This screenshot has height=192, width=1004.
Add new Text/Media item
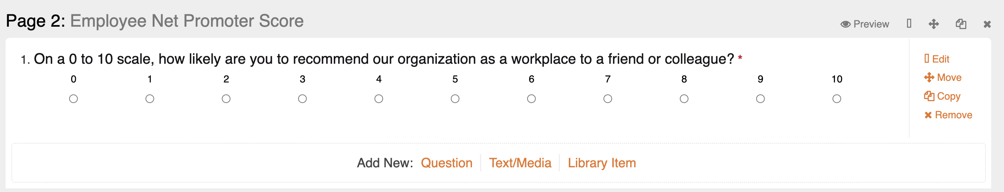[x=520, y=163]
